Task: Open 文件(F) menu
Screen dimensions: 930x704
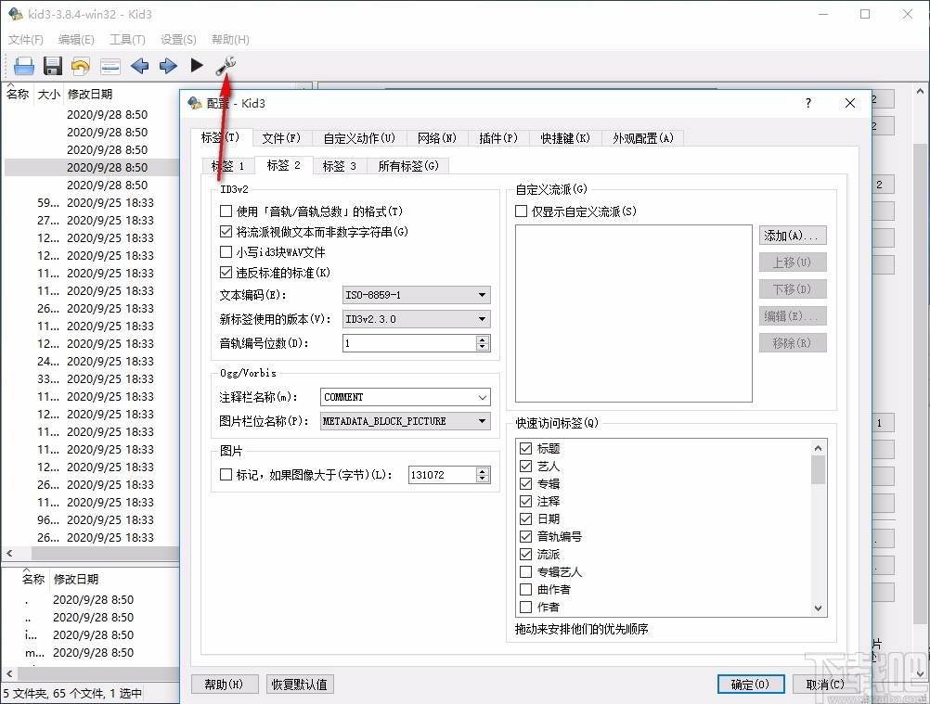Action: point(25,40)
